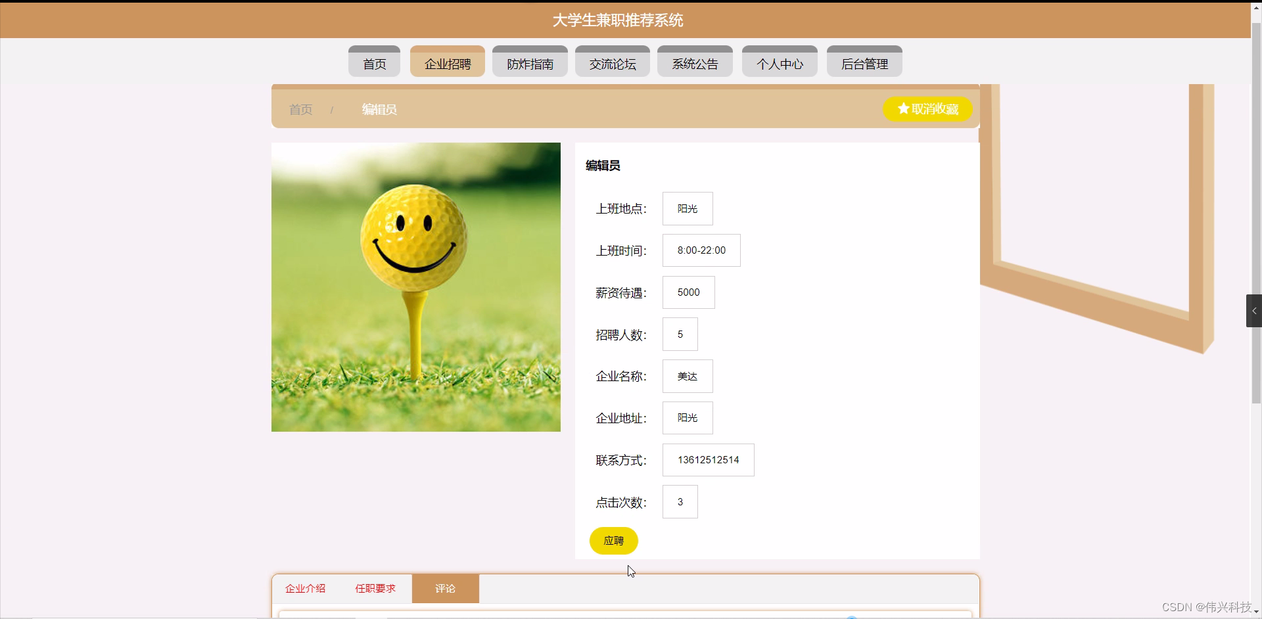The image size is (1262, 619).
Task: Click the 首页 breadcrumb link
Action: (300, 109)
